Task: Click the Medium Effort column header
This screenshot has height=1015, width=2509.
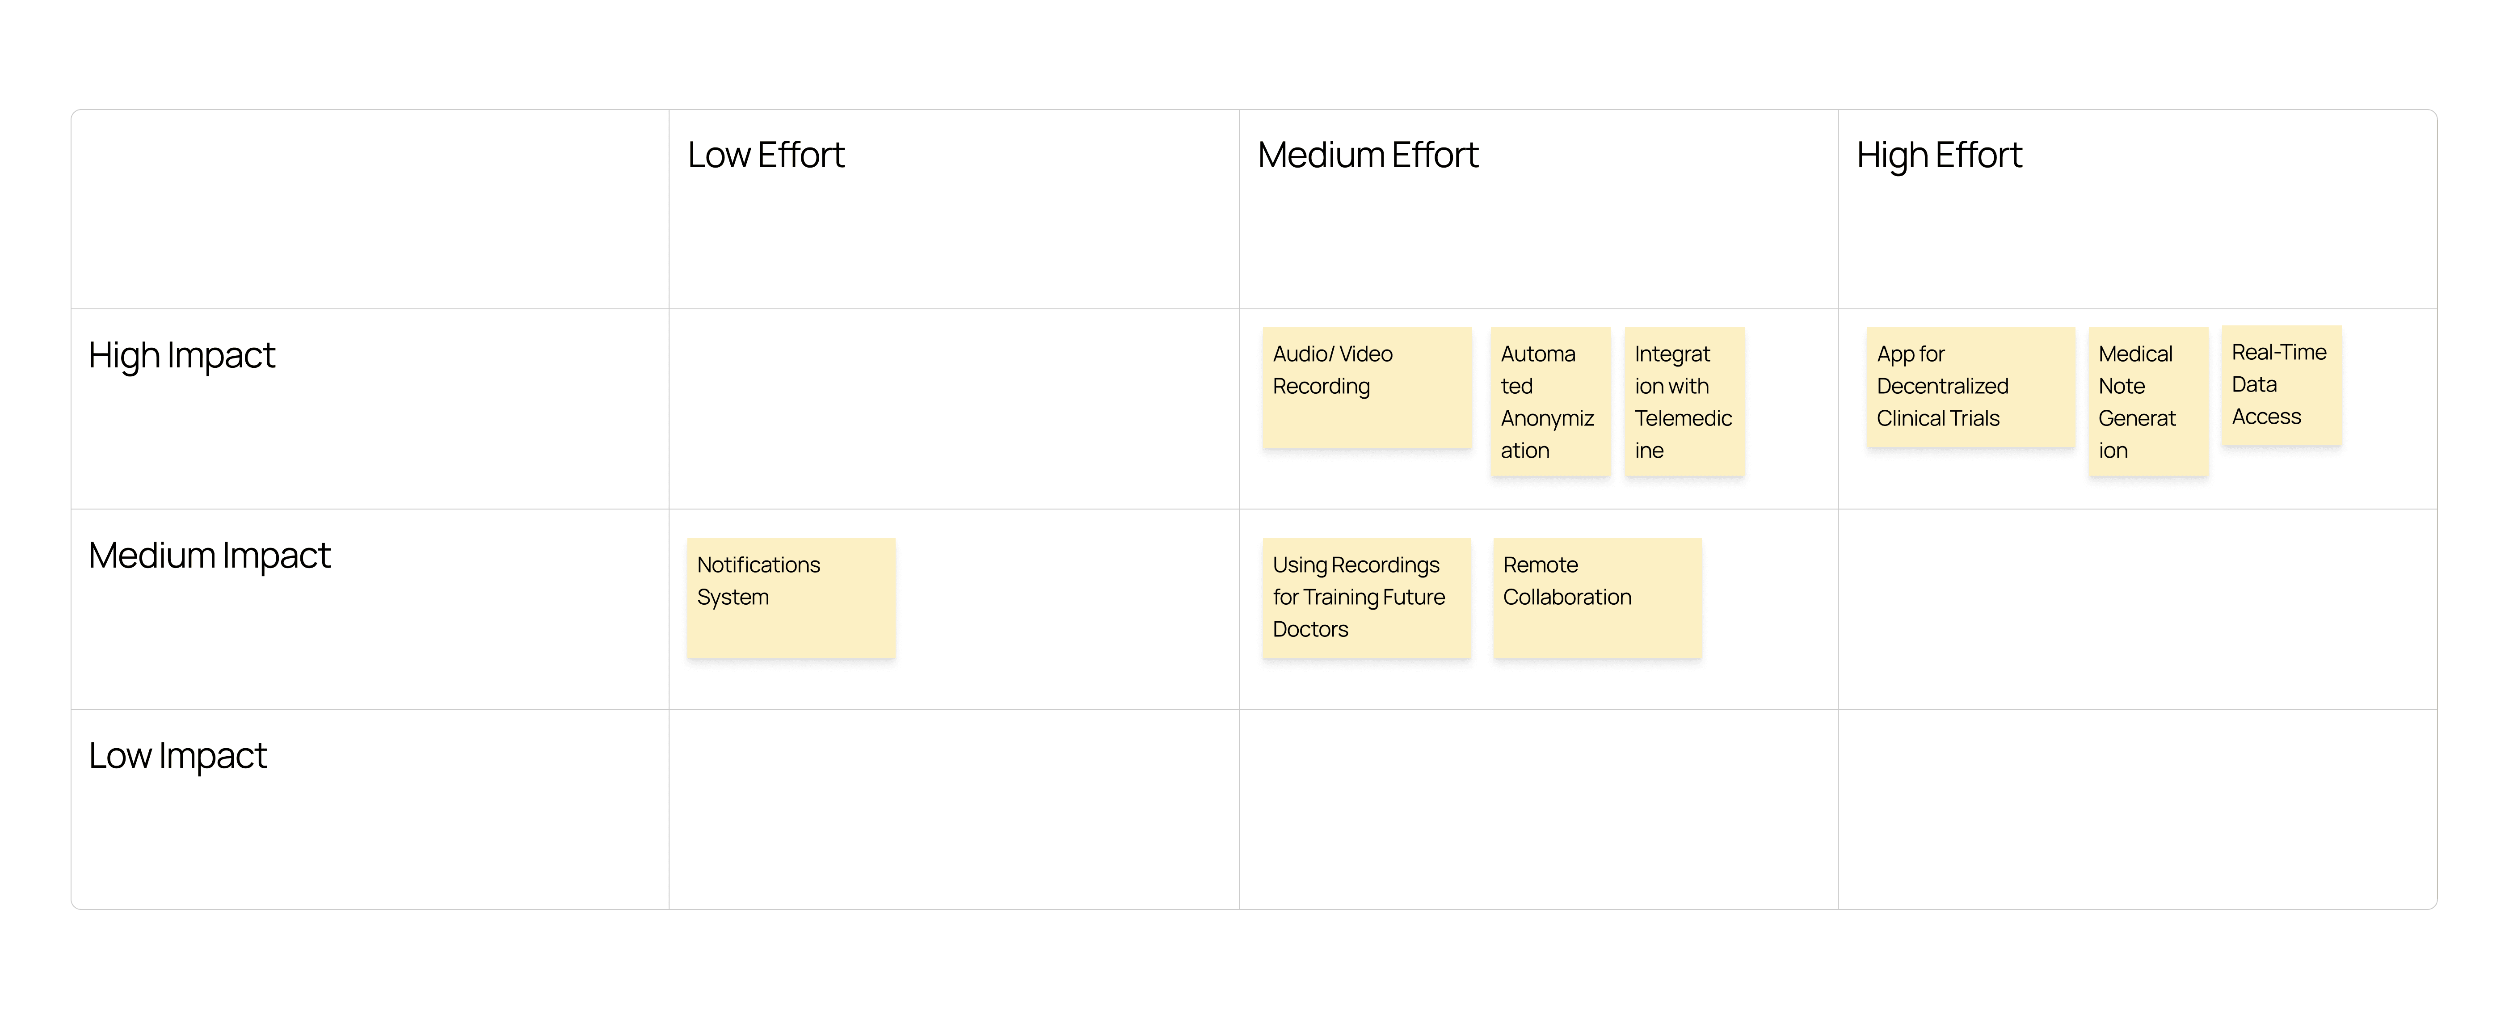Action: pos(1368,156)
